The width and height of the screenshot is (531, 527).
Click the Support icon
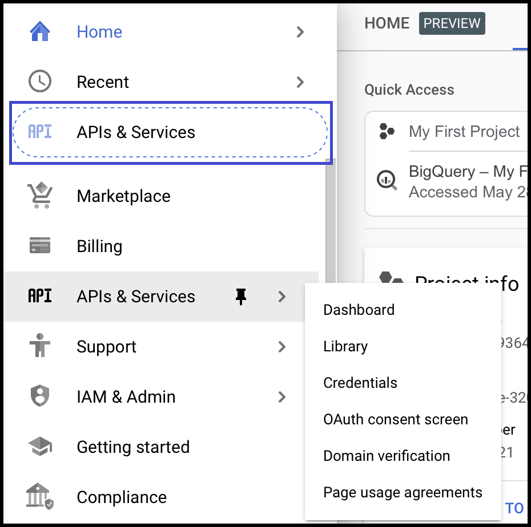(x=40, y=346)
